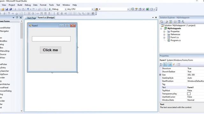
Task: Click Property Pages icon in Properties toolbar
Action: (x=178, y=64)
